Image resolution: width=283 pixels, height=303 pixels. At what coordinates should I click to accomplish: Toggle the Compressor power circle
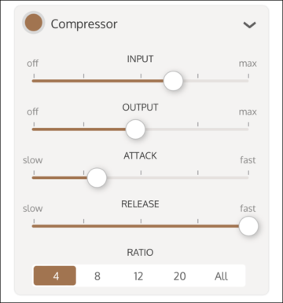pos(34,23)
